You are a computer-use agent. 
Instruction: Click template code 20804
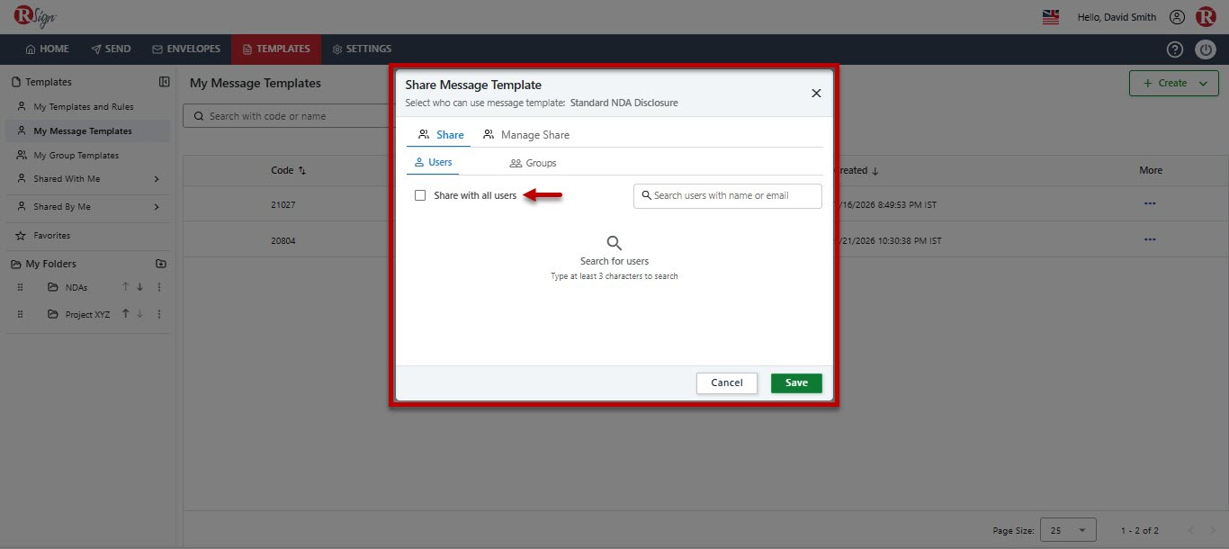pyautogui.click(x=283, y=240)
